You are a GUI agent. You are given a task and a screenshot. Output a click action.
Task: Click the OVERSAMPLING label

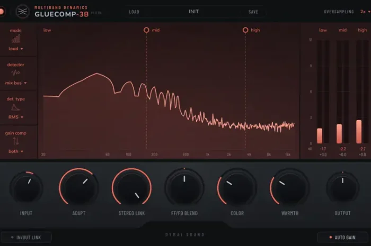coord(339,12)
